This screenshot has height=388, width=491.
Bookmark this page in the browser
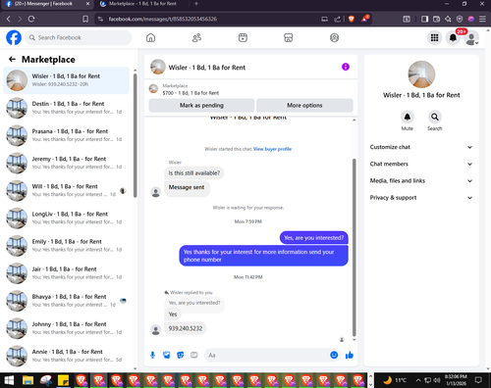pyautogui.click(x=85, y=19)
